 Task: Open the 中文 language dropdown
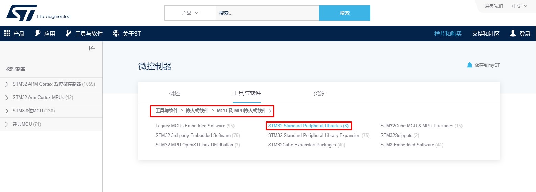[520, 6]
